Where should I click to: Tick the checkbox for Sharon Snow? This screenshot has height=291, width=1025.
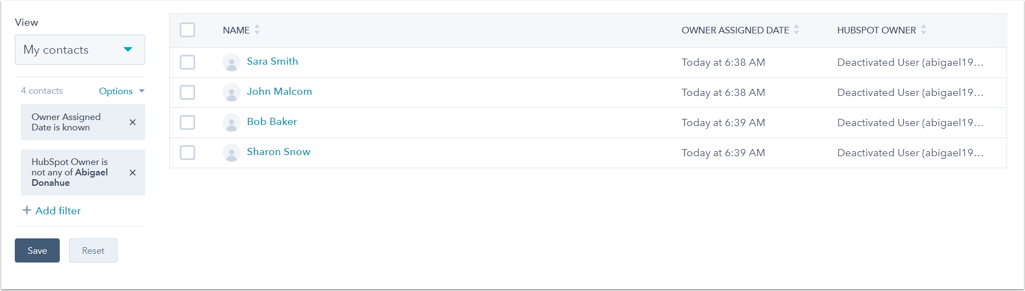pyautogui.click(x=187, y=153)
